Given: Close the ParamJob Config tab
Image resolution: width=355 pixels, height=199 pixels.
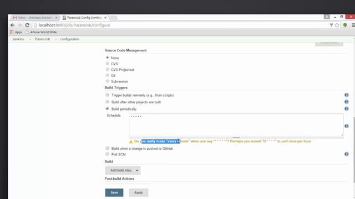Looking at the screenshot, I should coord(105,18).
